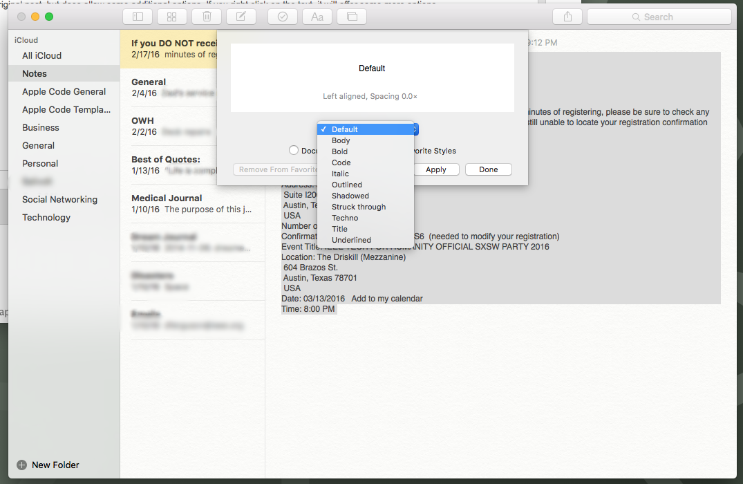Screen dimensions: 743x484
Task: Choose Title style from the list
Action: (x=366, y=229)
